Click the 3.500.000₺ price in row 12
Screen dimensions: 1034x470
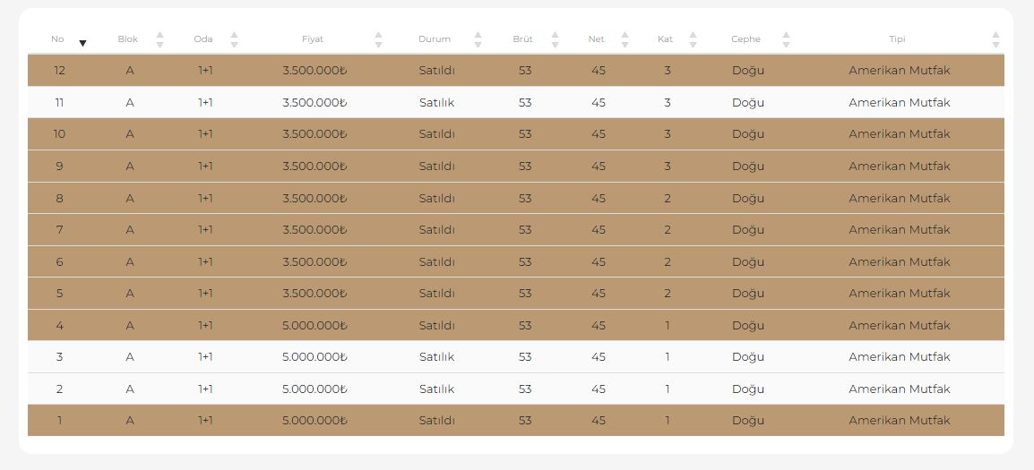tap(315, 71)
